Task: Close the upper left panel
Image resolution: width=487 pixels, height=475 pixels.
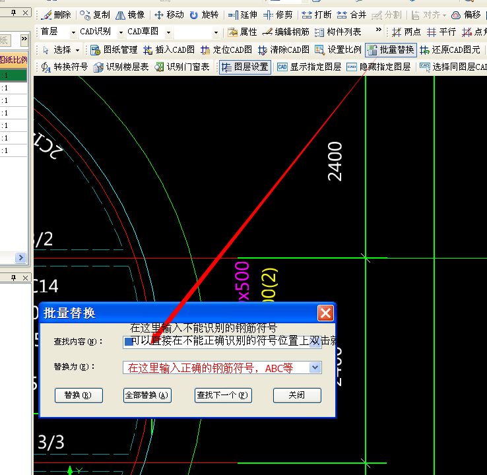Action: [x=25, y=13]
